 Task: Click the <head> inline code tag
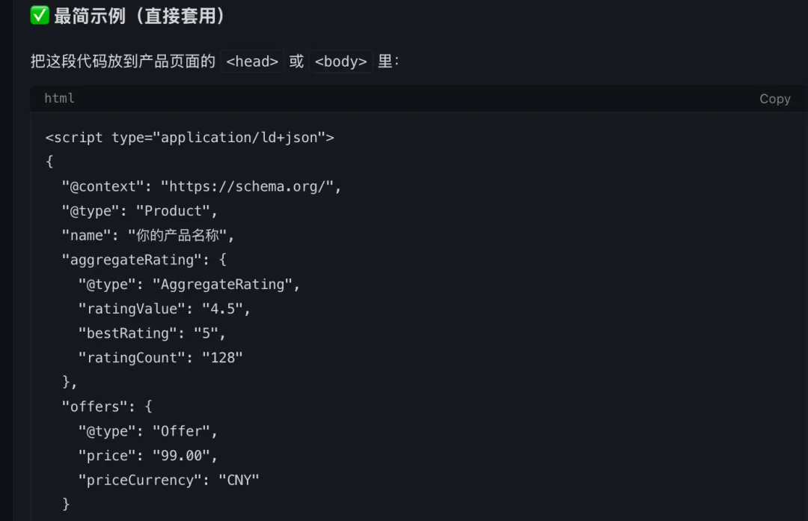pyautogui.click(x=252, y=61)
